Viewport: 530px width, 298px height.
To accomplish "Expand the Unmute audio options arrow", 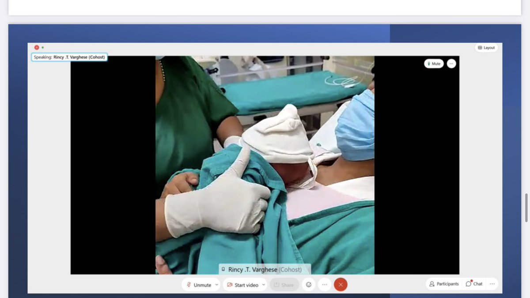I will coord(216,285).
